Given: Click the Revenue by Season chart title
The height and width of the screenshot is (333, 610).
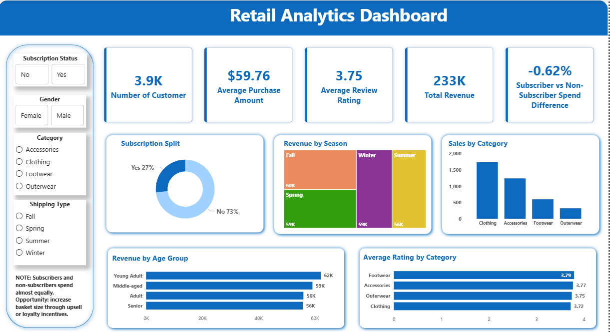Looking at the screenshot, I should [x=315, y=143].
